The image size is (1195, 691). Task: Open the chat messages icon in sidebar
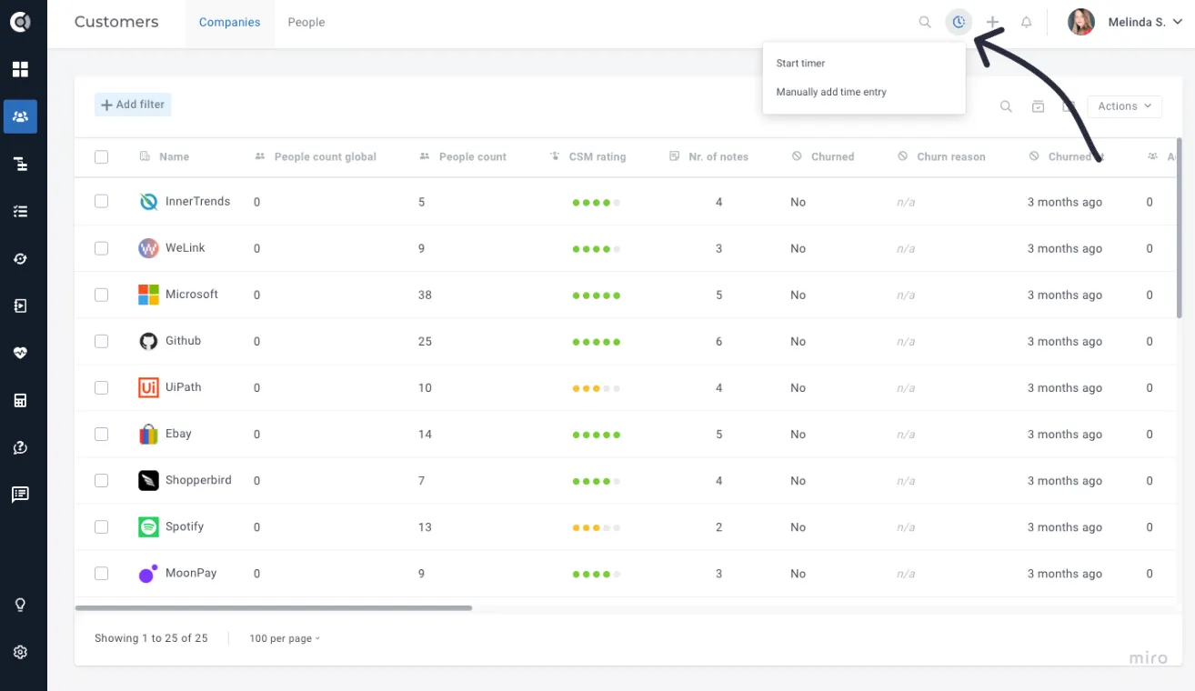click(20, 495)
